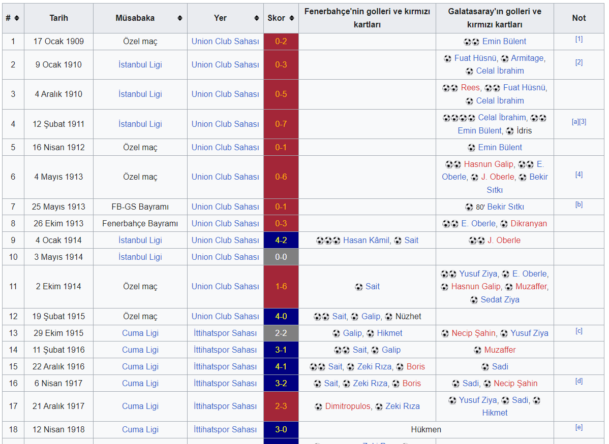Open Cuma Ligi link for 29 Ekim 1915
Viewport: 609px width, 444px height.
click(140, 333)
